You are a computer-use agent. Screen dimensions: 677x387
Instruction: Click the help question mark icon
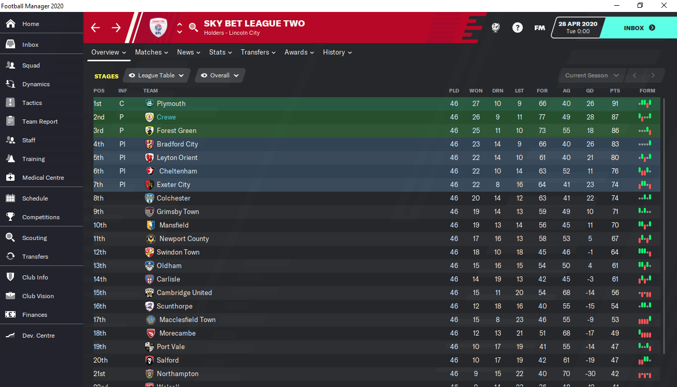pos(518,28)
